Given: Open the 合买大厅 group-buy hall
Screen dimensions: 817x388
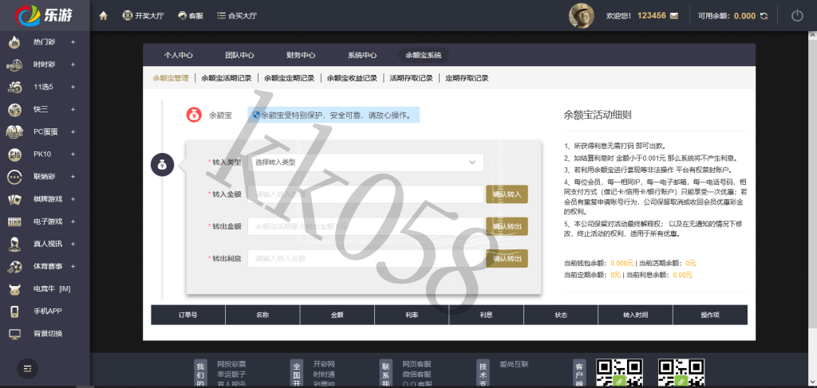Looking at the screenshot, I should [237, 16].
